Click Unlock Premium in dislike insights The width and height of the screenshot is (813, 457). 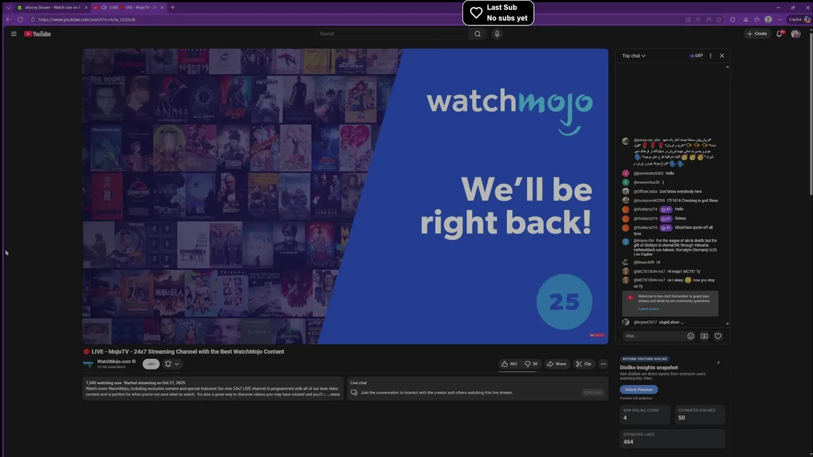[639, 390]
